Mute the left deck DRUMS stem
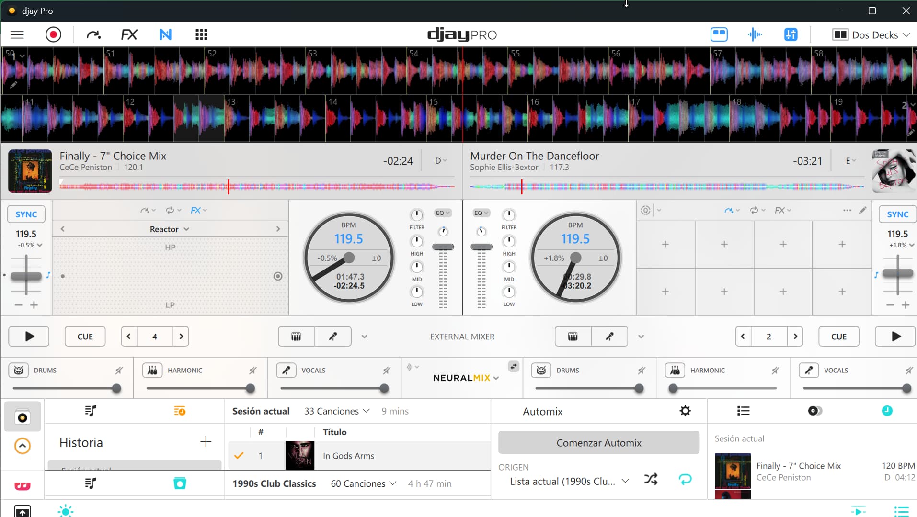The height and width of the screenshot is (517, 917). pos(119,371)
